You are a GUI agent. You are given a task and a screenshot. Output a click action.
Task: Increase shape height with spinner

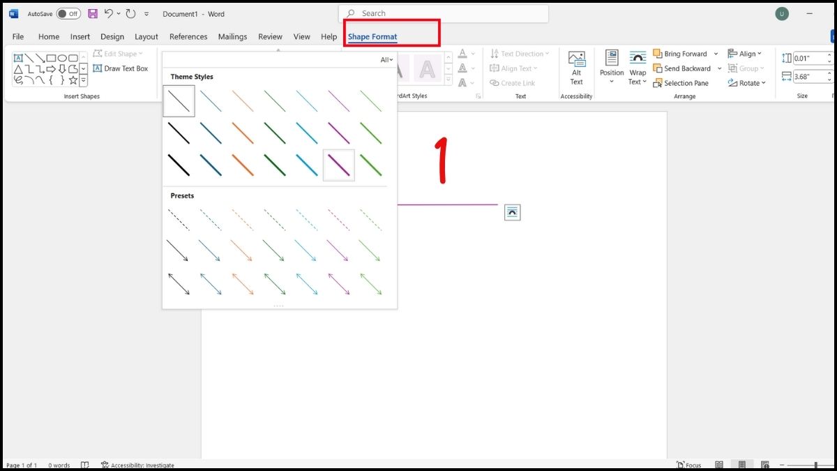point(829,56)
